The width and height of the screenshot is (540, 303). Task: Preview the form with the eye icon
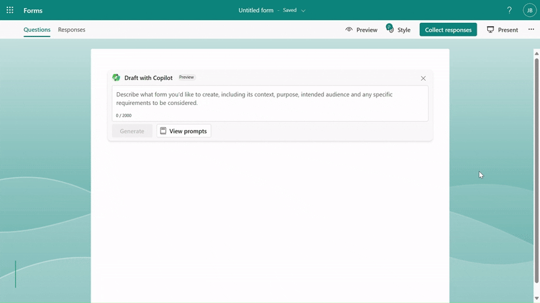click(x=361, y=30)
